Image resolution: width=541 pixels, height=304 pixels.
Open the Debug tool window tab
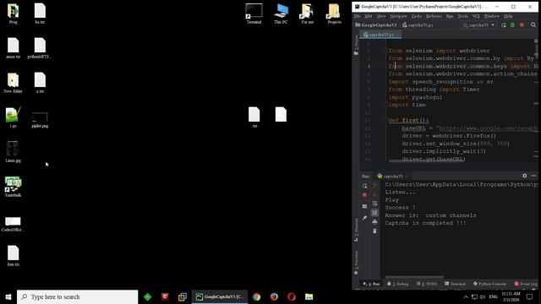click(398, 284)
